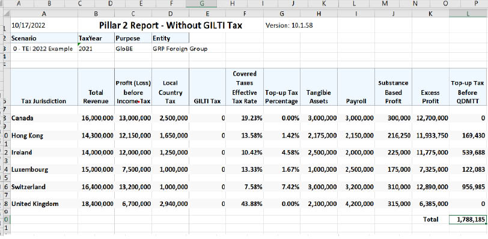Click Switzerland's top-up percentage 7.42%
The image size is (488, 239).
(282, 187)
